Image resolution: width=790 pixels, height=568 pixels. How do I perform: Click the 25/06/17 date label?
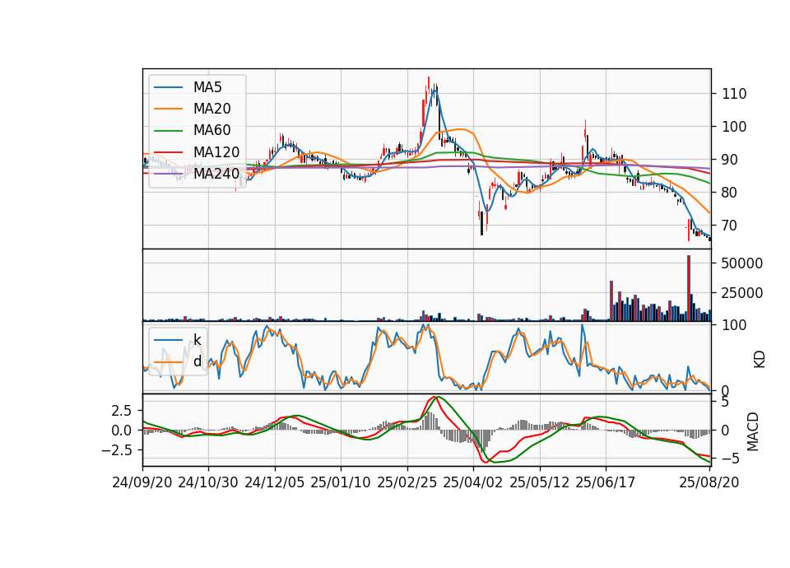click(x=606, y=482)
